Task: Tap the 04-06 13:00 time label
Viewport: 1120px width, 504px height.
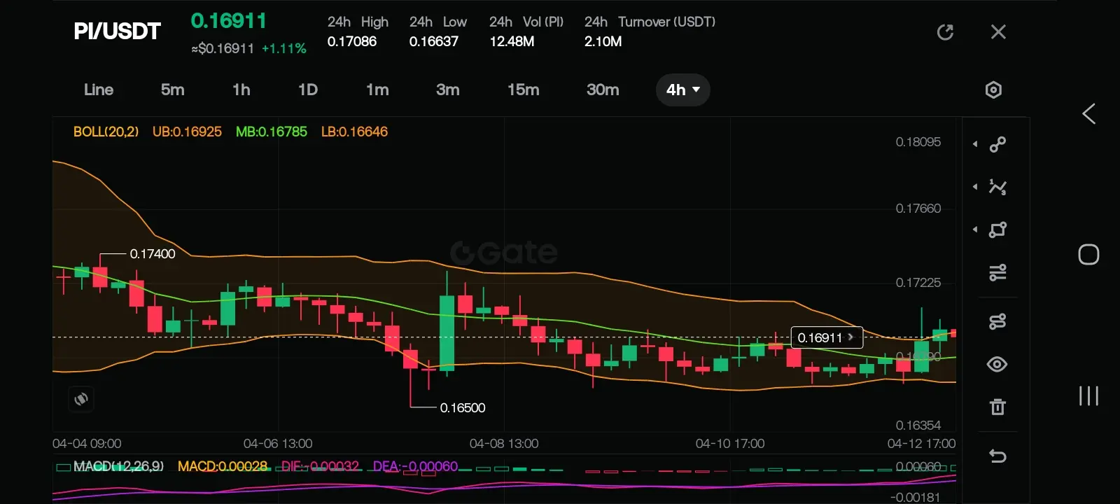Action: [x=278, y=444]
